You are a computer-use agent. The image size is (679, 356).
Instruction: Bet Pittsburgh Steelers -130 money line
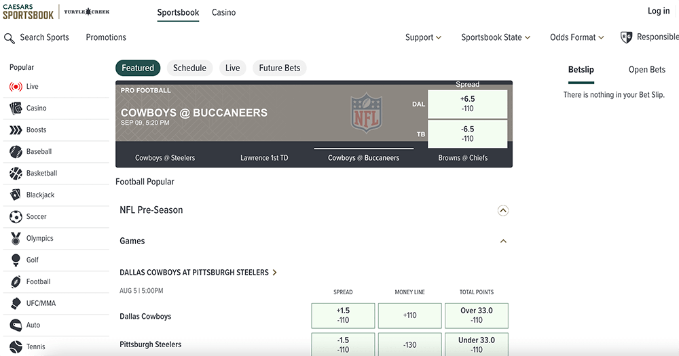(x=409, y=344)
